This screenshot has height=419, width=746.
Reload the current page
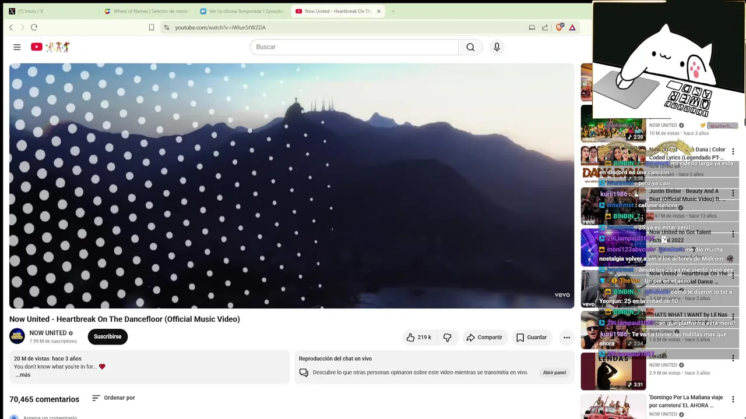point(34,27)
